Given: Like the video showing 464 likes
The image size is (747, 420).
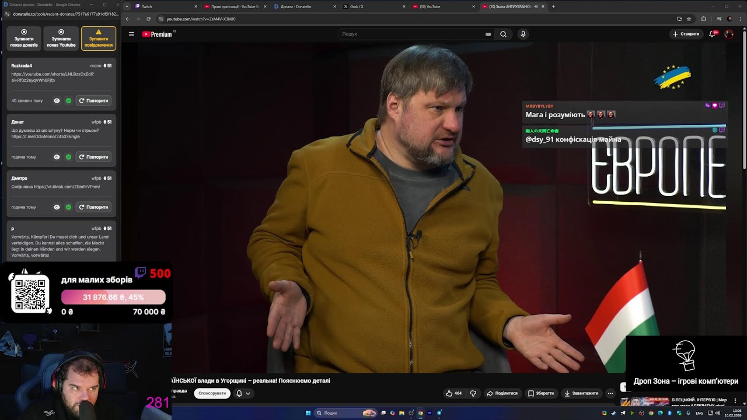Looking at the screenshot, I should [x=454, y=393].
